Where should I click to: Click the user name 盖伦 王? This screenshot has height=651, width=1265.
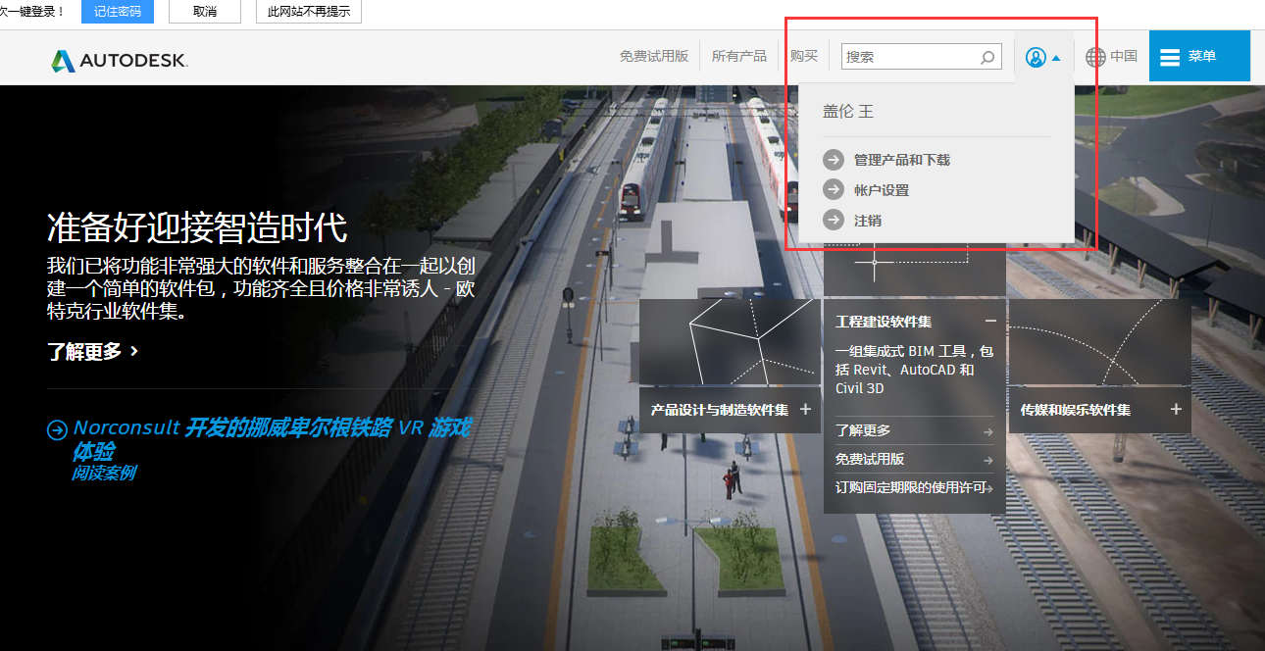pos(848,112)
